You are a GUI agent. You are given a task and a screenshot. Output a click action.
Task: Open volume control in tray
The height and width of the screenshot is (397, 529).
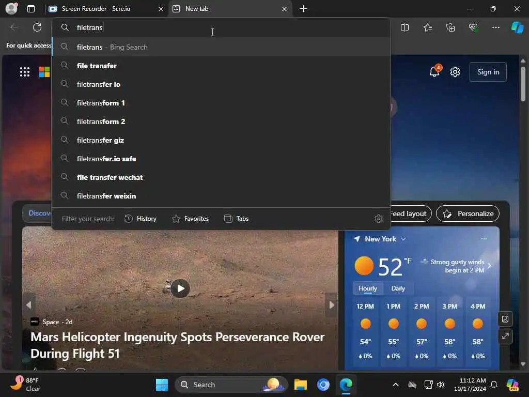tap(441, 385)
